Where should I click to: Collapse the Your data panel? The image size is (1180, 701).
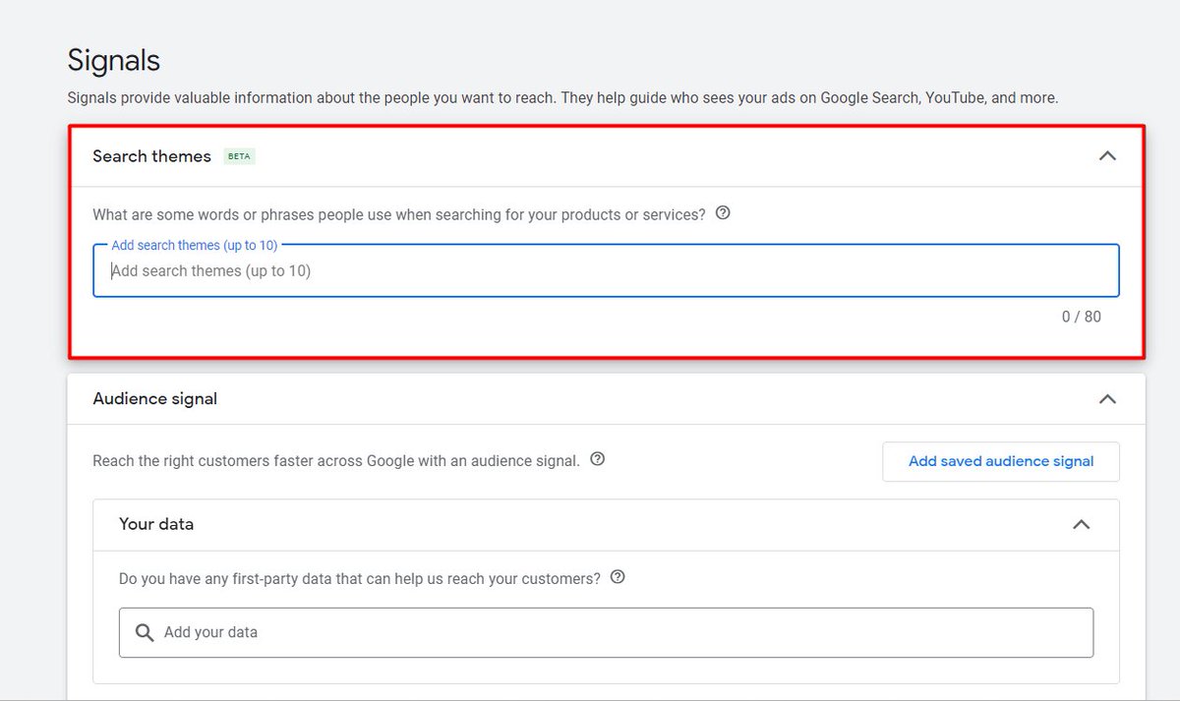click(x=1081, y=524)
